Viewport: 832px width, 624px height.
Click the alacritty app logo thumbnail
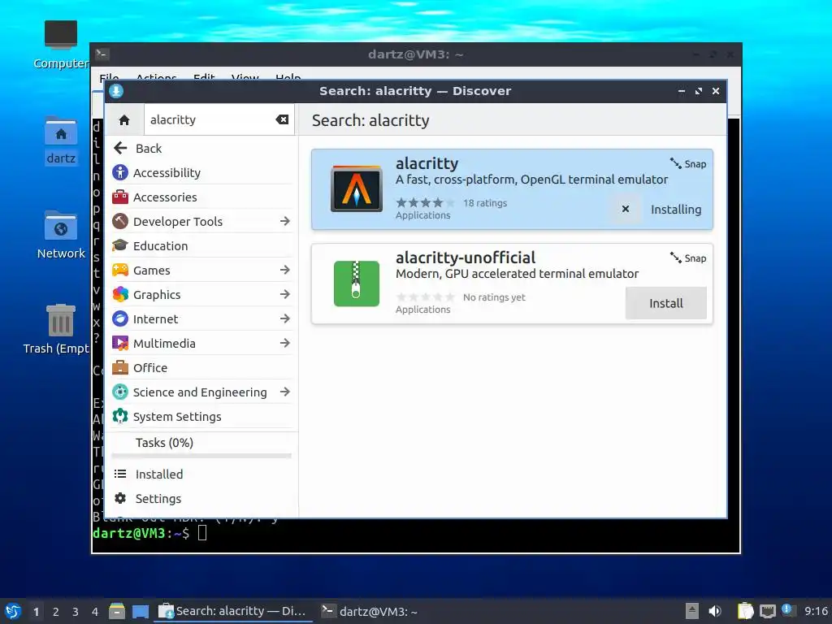click(x=357, y=188)
